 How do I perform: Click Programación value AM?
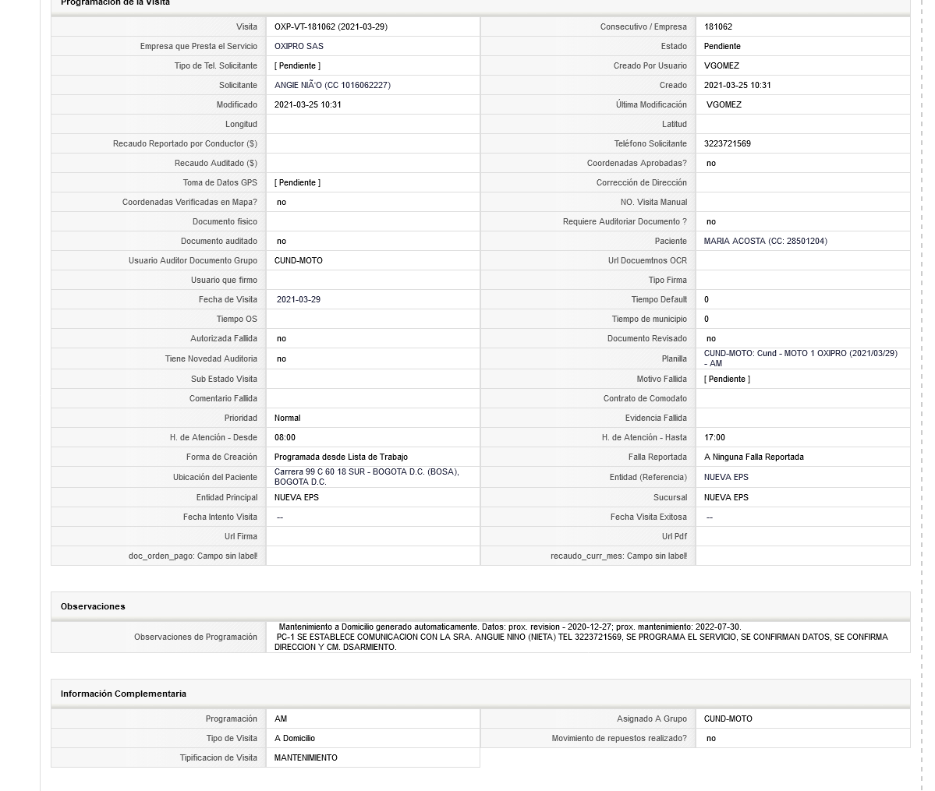coord(280,719)
